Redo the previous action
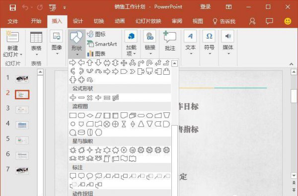The height and width of the screenshot is (196, 298). (40, 7)
